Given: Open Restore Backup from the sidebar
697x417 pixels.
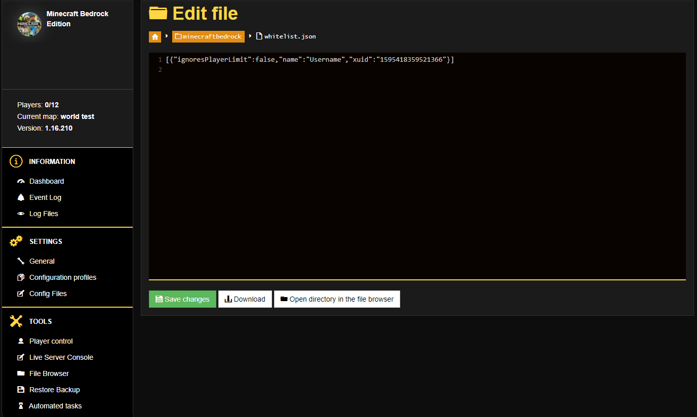Looking at the screenshot, I should (x=54, y=389).
